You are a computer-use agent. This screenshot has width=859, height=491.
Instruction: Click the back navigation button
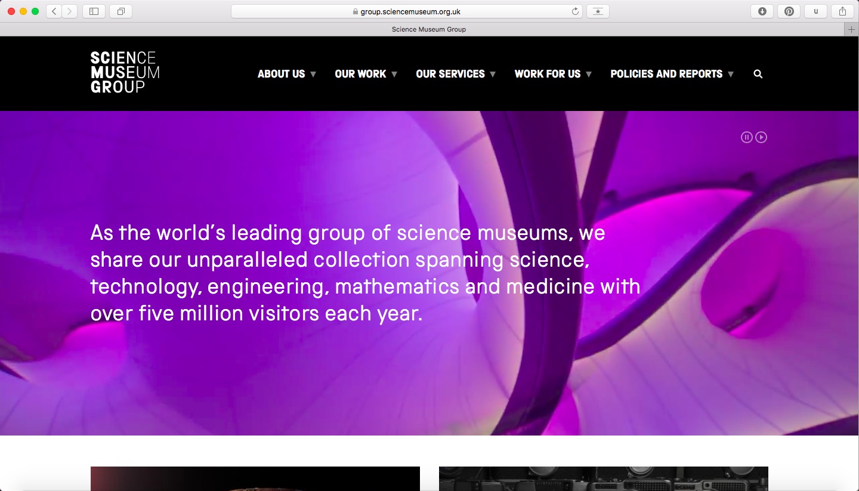point(52,11)
